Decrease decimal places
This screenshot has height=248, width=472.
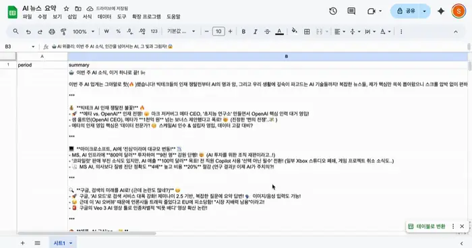click(130, 31)
